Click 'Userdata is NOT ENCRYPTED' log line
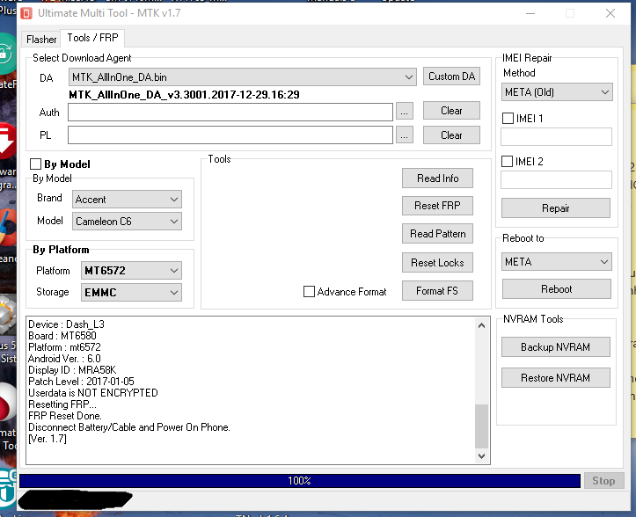636x517 pixels. (x=93, y=392)
